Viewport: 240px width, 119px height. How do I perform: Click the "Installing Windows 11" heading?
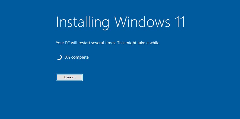121,22
